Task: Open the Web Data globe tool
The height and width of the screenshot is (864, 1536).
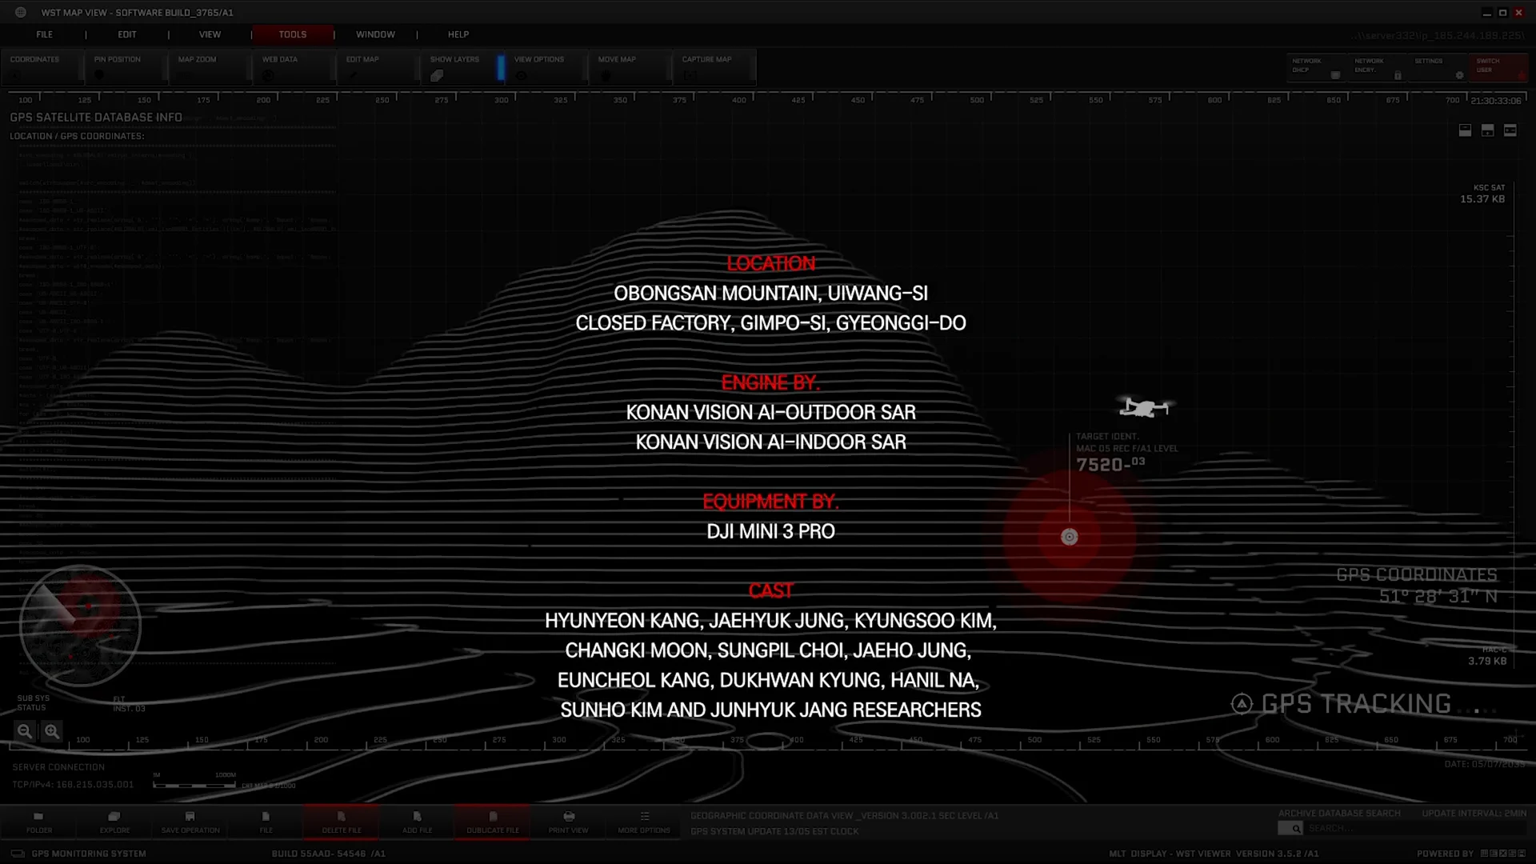Action: [x=294, y=67]
